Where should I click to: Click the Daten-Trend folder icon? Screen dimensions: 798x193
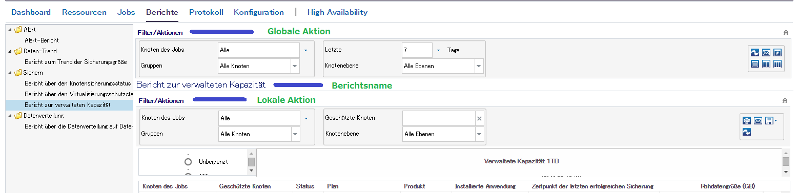point(18,51)
